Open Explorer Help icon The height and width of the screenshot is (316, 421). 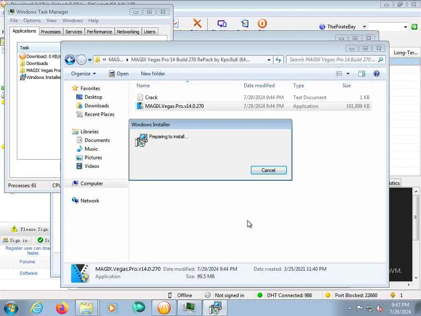377,74
